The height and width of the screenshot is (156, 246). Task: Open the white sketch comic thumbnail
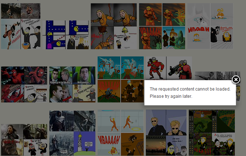210,26
